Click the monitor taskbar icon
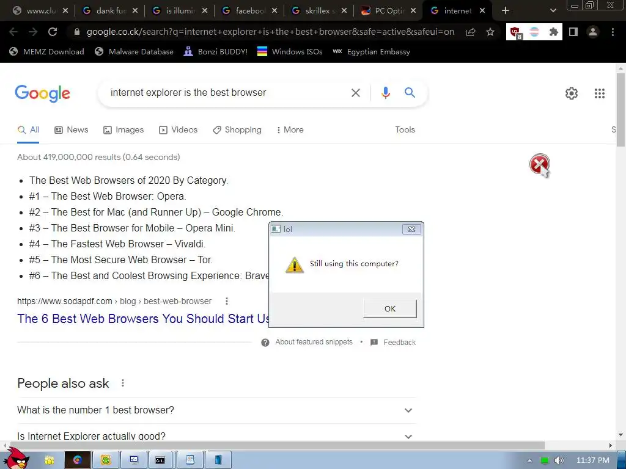 click(x=134, y=460)
